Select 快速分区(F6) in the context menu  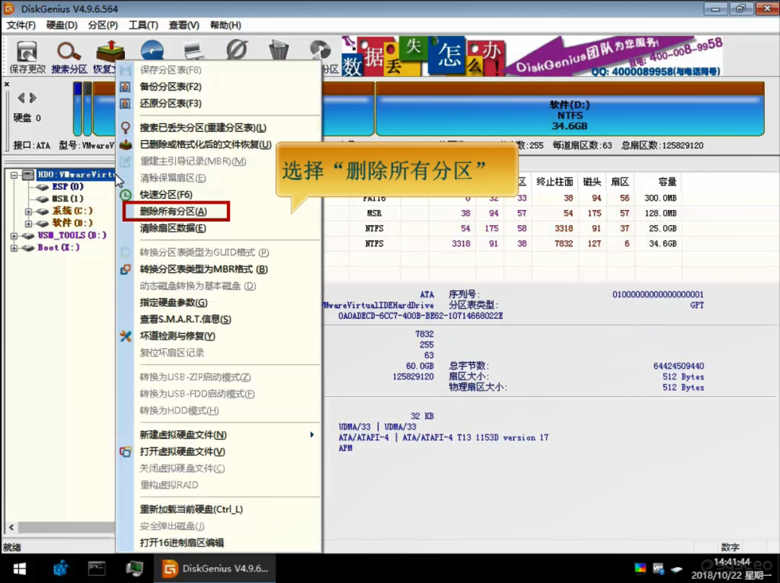click(x=166, y=195)
